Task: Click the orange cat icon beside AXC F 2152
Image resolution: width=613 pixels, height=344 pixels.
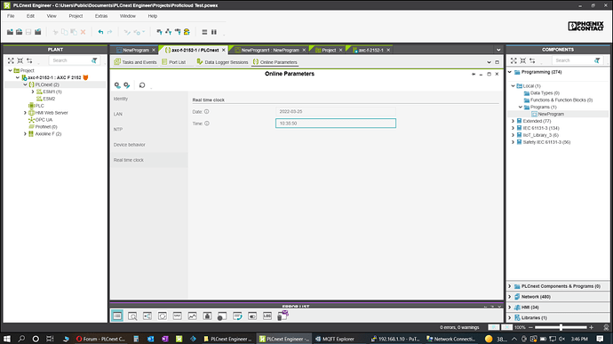Action: [x=85, y=77]
